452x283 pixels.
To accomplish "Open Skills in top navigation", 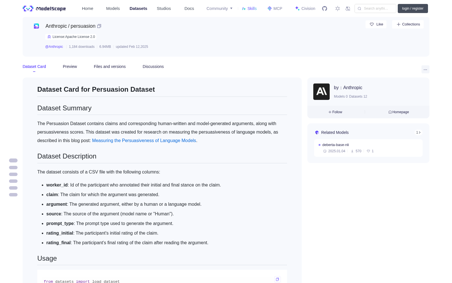I will click(x=249, y=8).
